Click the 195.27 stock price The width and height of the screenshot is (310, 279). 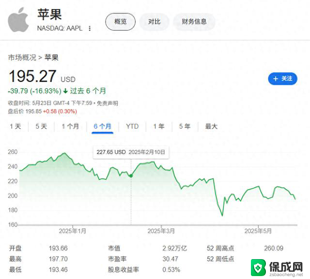click(32, 76)
